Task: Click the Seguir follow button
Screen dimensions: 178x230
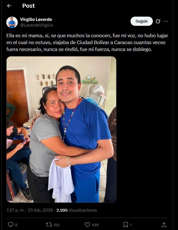Action: pyautogui.click(x=142, y=21)
